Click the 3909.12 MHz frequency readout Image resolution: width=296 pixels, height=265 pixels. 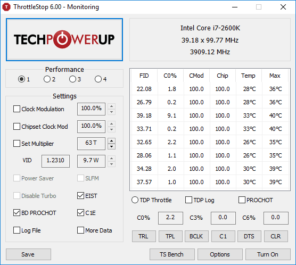(210, 52)
